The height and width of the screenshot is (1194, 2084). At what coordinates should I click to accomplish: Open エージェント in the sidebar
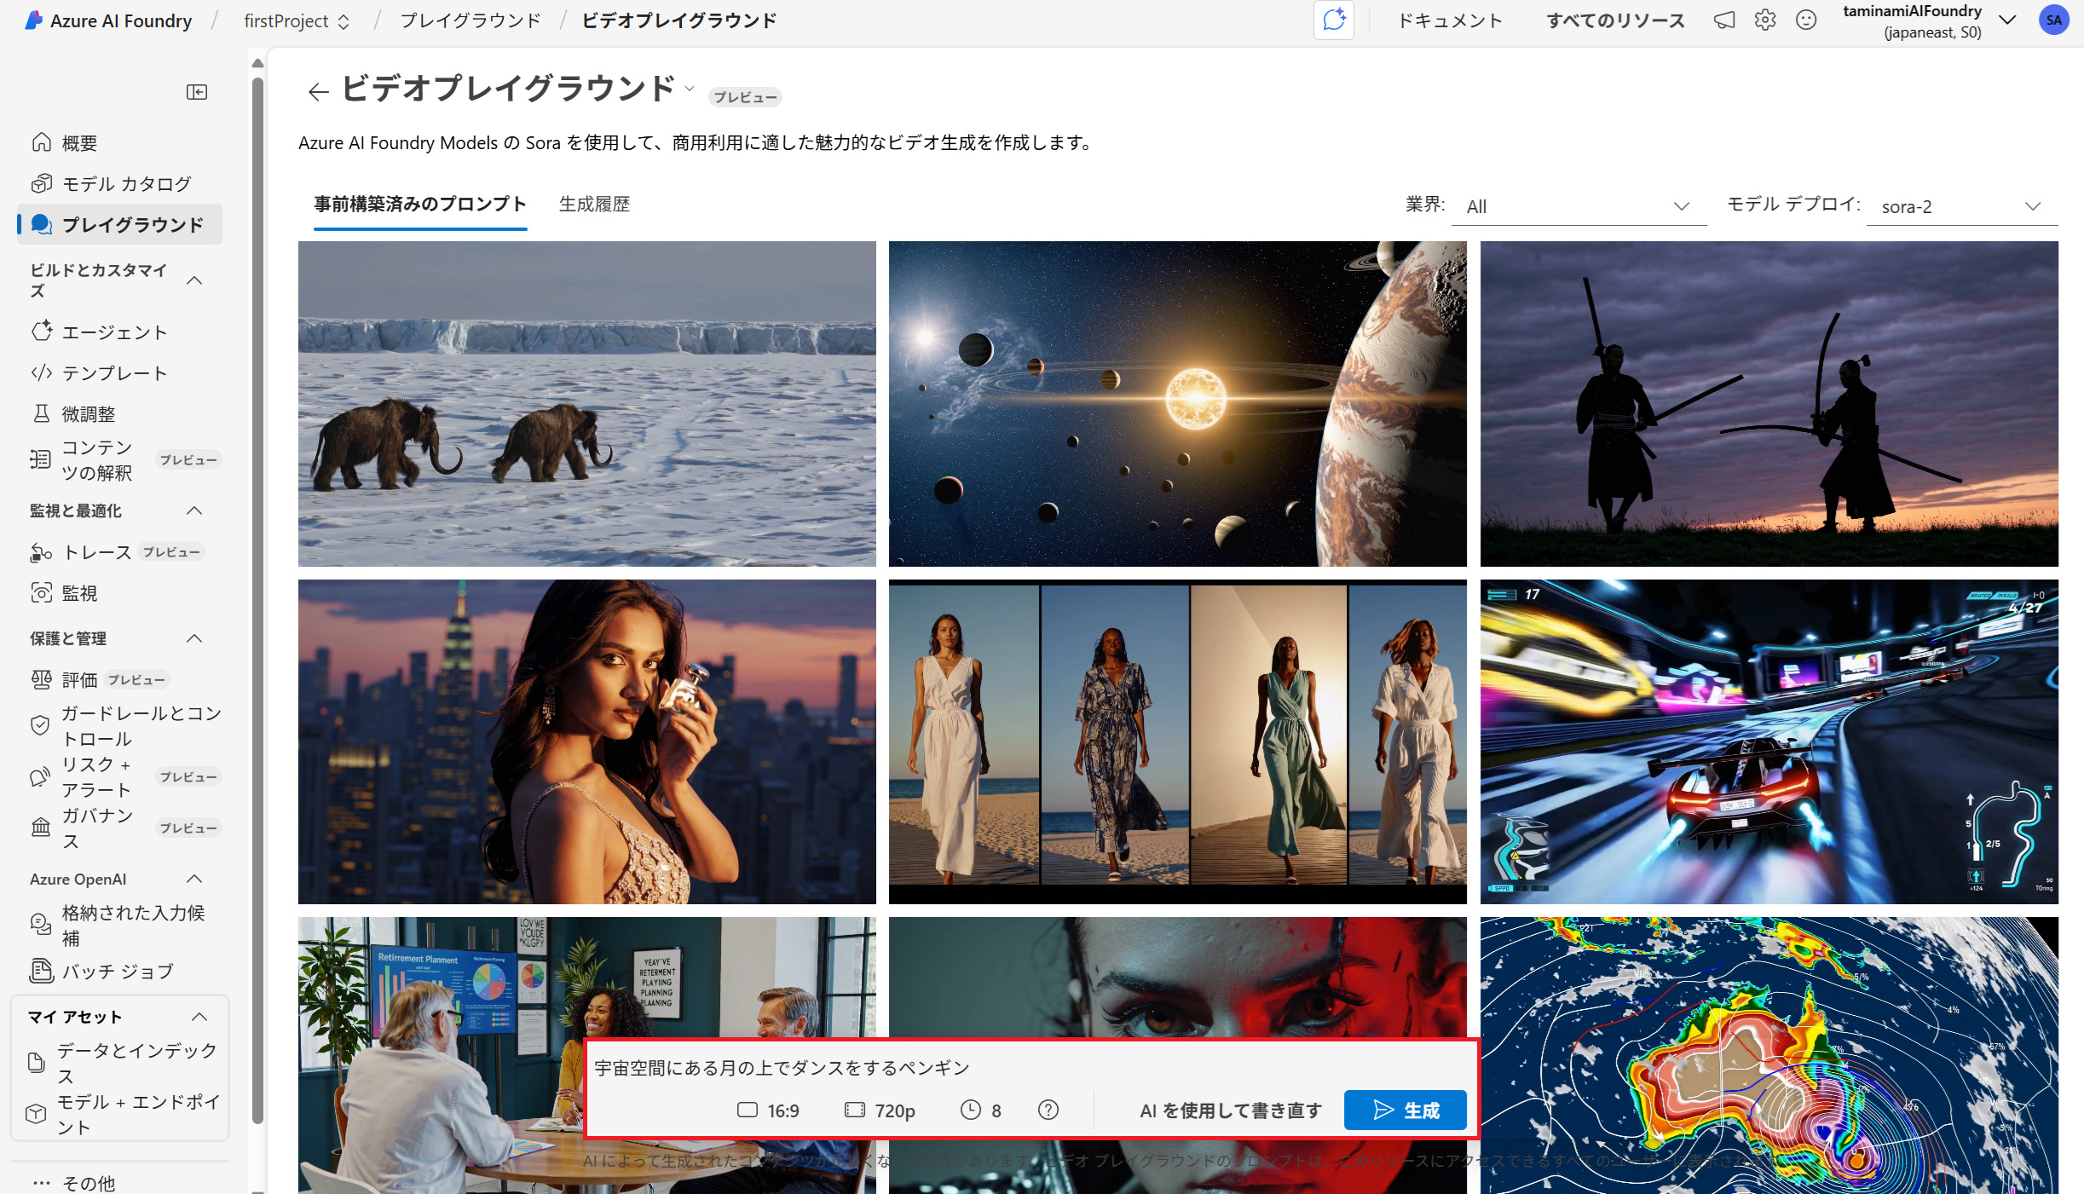pyautogui.click(x=114, y=332)
